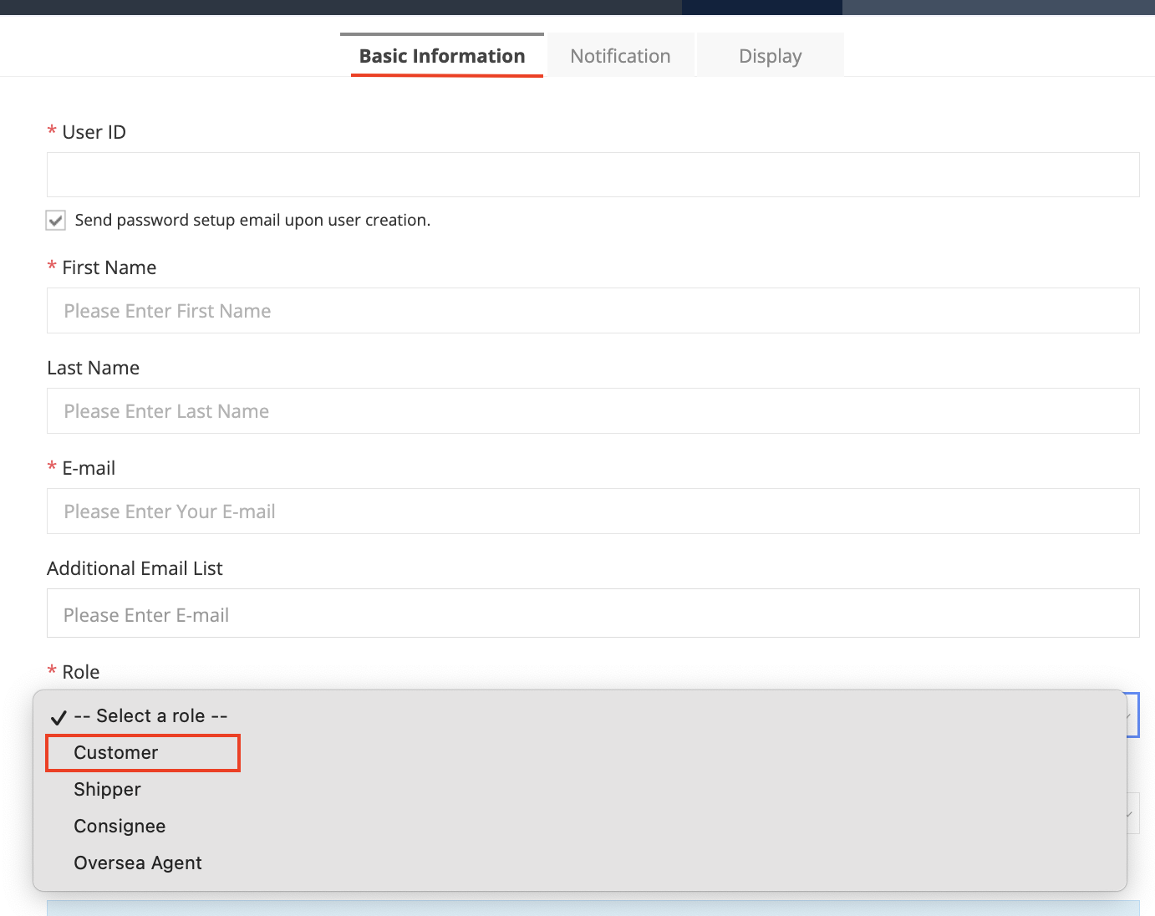1155x916 pixels.
Task: Uncheck the send password setup email checkbox
Action: 56,221
